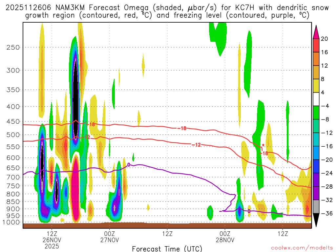
Task: Click the purple 0 freezing level label near 650 mb
Action: 129,165
